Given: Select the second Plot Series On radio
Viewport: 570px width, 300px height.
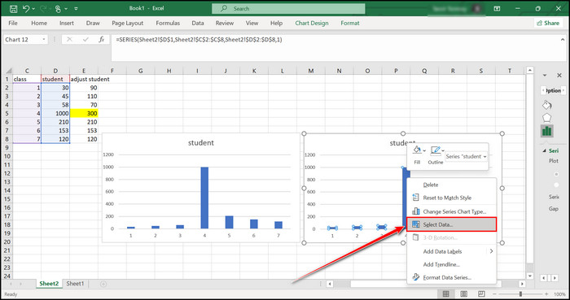Looking at the screenshot, I should (x=556, y=185).
